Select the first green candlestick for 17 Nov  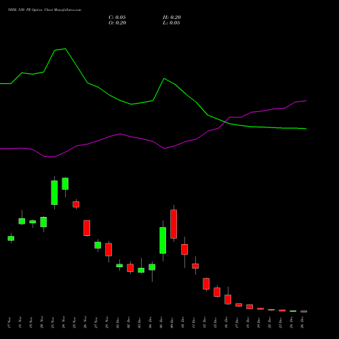(11, 238)
